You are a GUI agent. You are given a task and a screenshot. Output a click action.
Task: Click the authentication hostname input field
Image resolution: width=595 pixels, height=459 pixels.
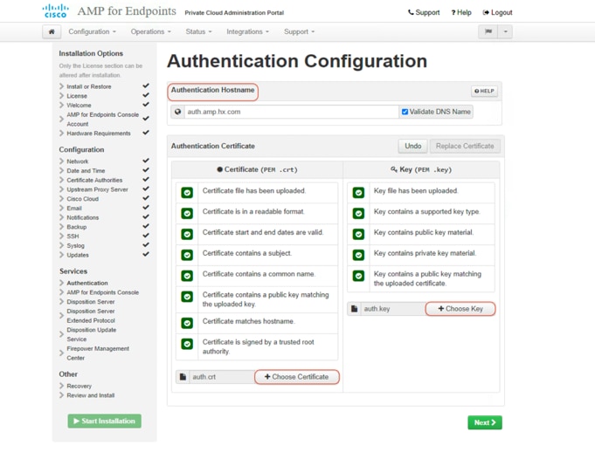click(292, 112)
